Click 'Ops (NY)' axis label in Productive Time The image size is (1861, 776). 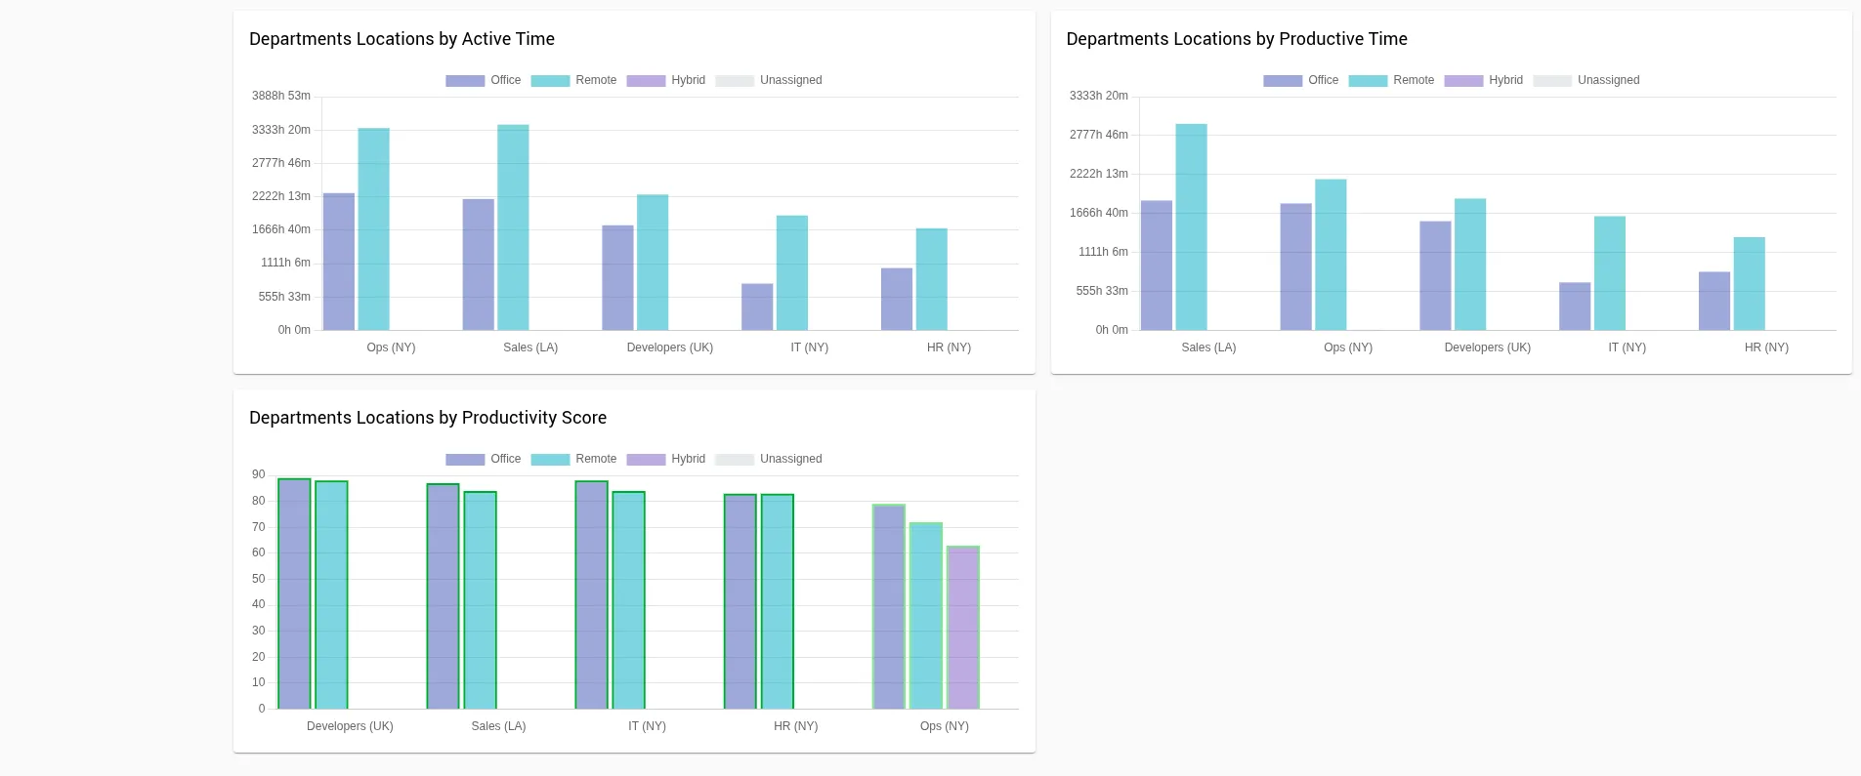(1348, 347)
